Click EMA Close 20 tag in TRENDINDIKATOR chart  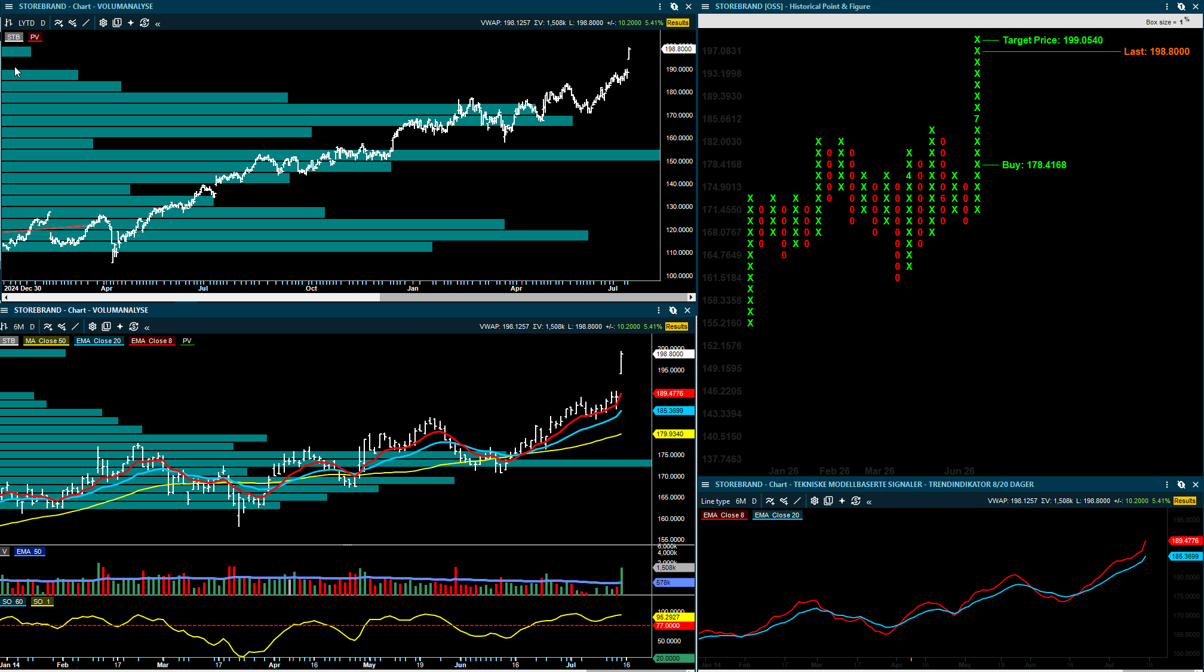click(x=777, y=515)
